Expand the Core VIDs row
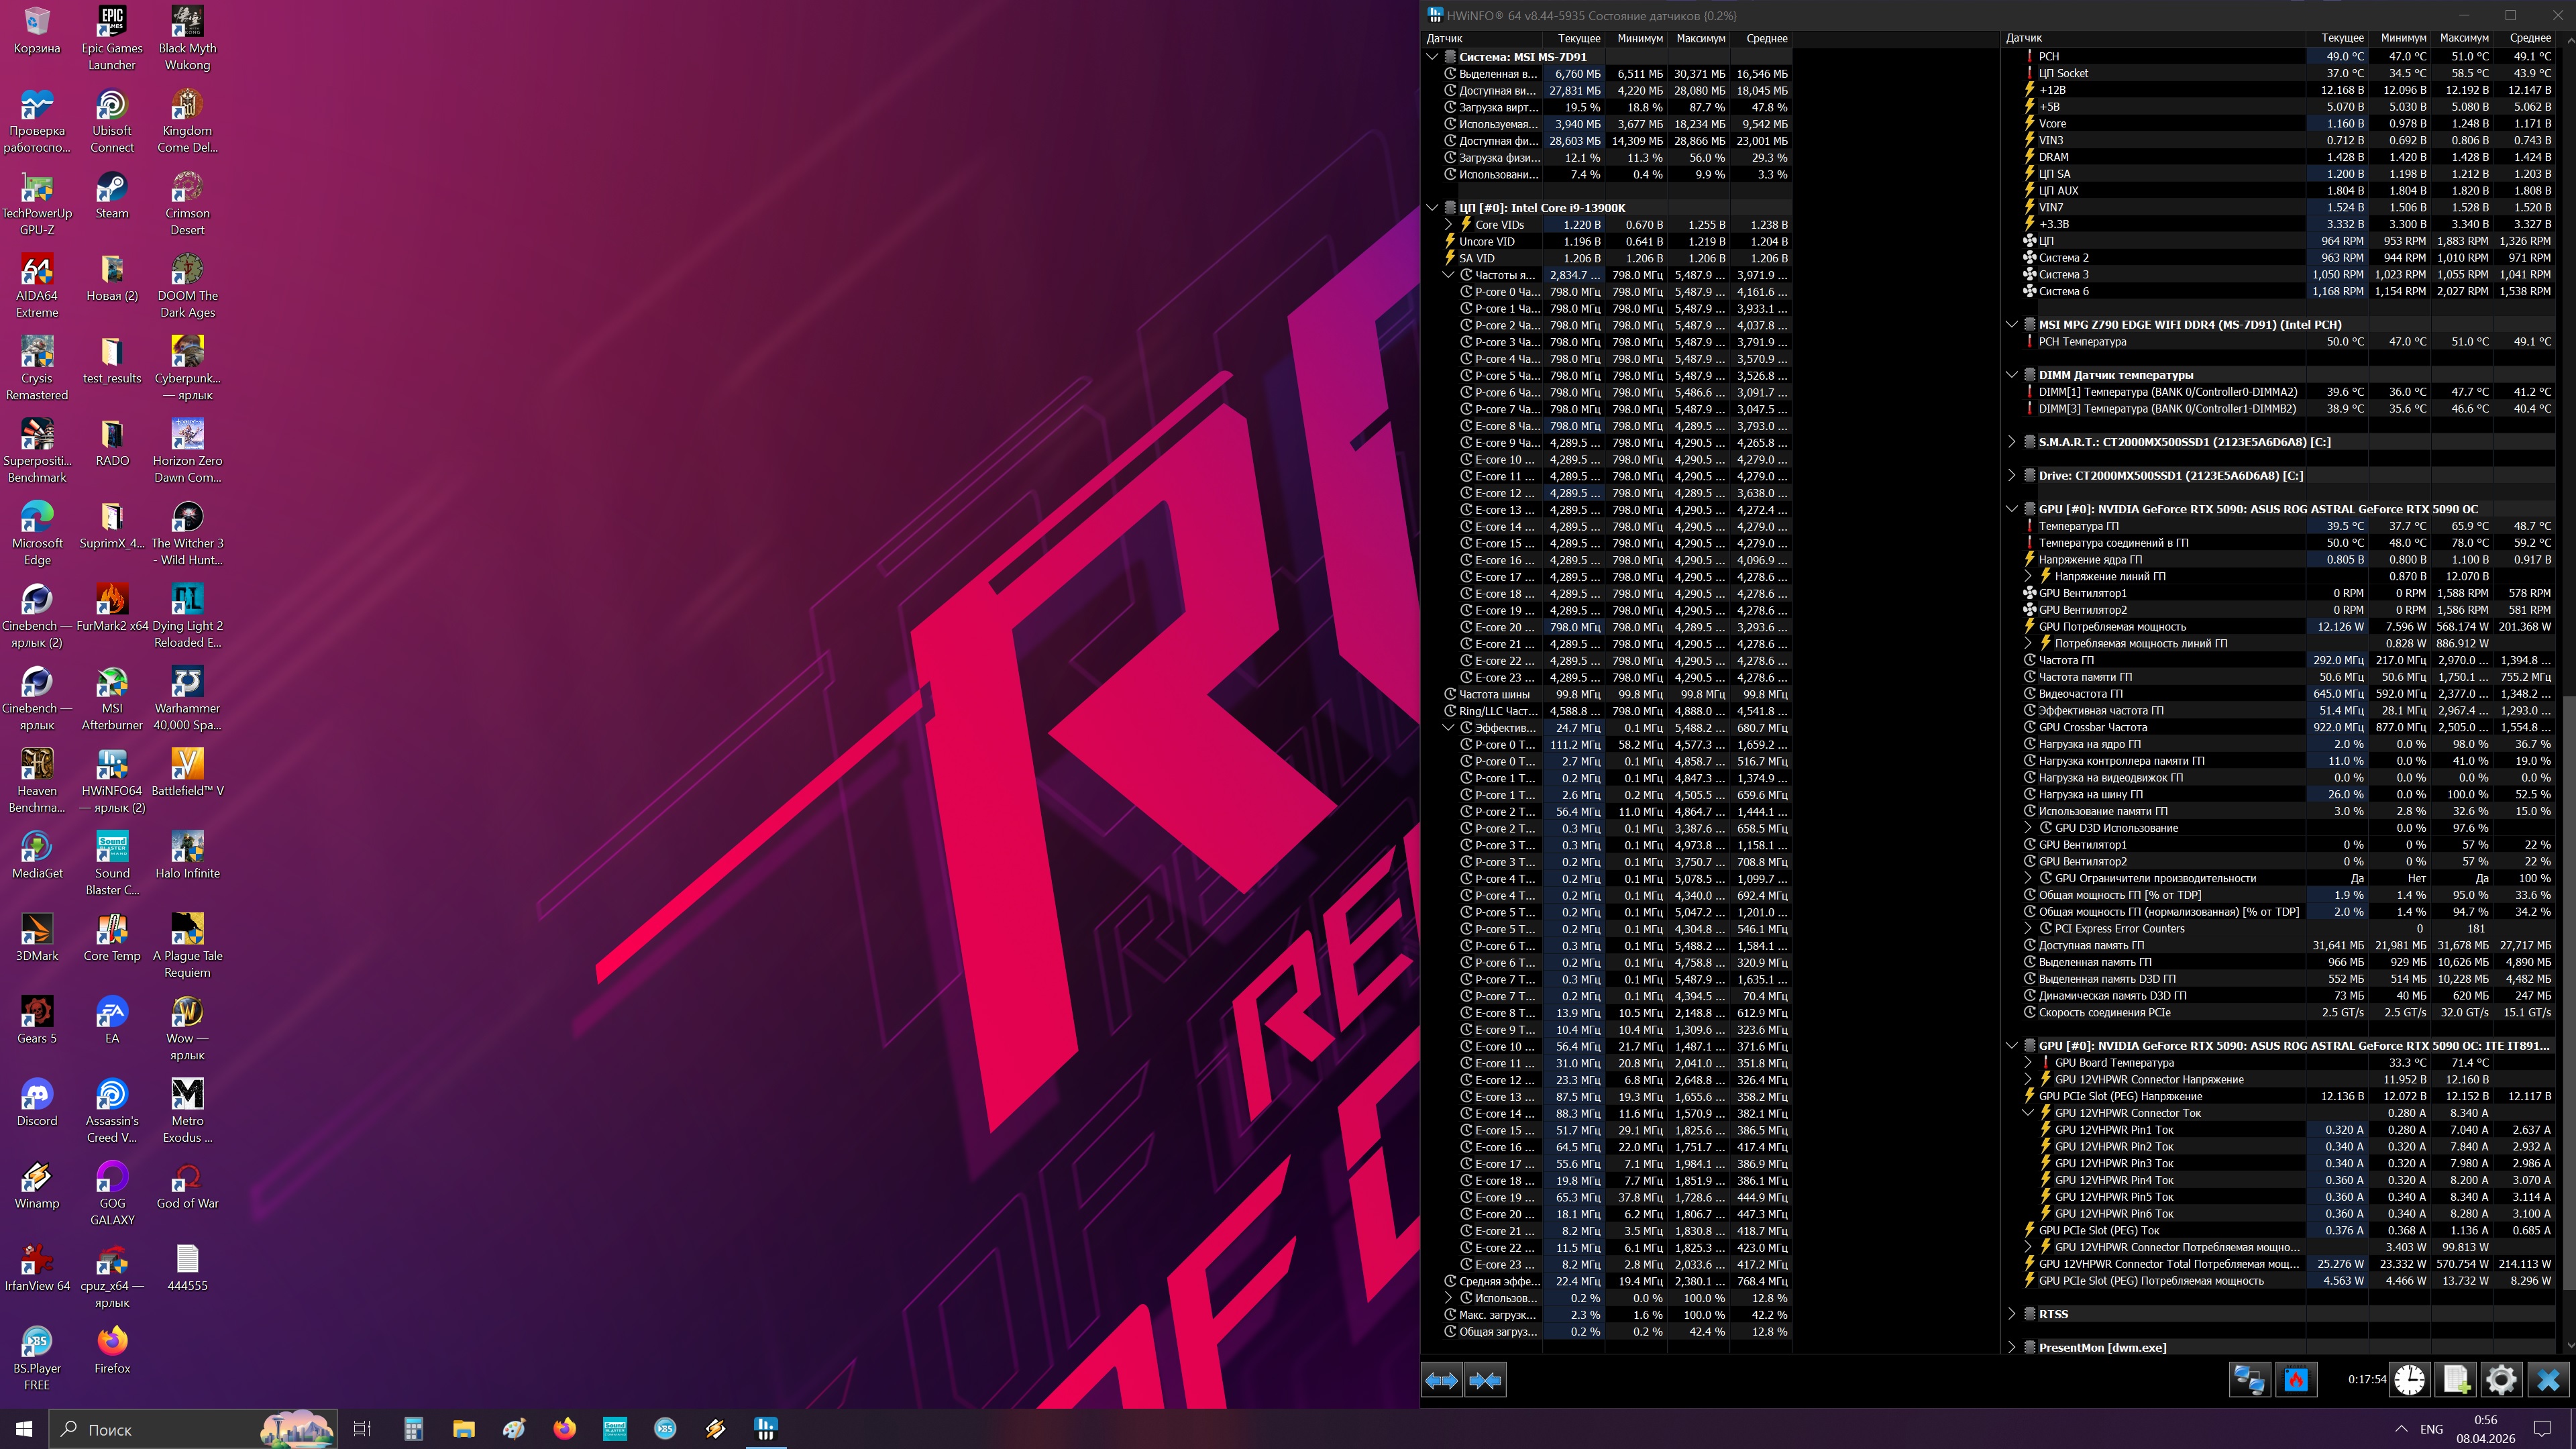Viewport: 2576px width, 1449px height. pyautogui.click(x=1448, y=225)
